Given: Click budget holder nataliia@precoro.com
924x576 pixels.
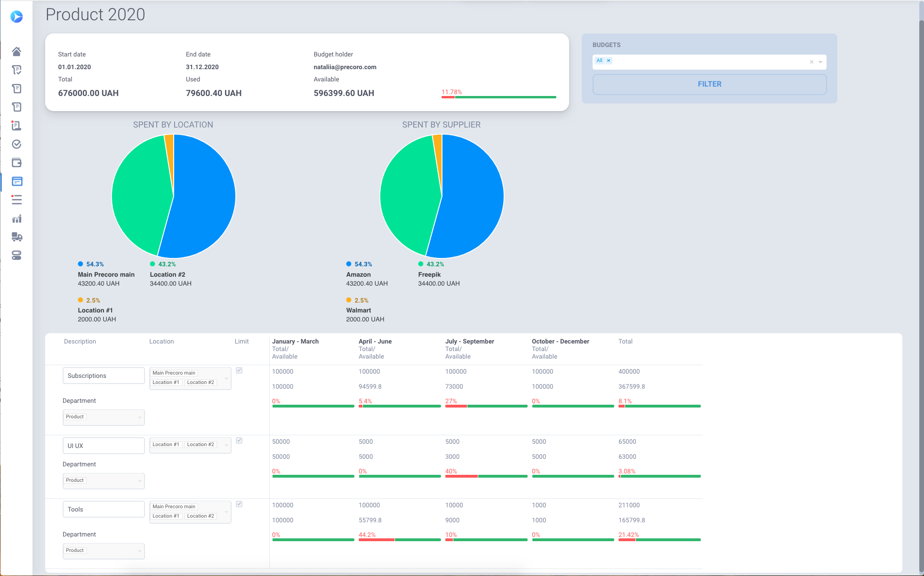Looking at the screenshot, I should (x=345, y=67).
